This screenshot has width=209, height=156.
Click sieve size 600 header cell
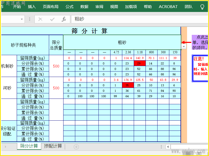[x=152, y=52]
